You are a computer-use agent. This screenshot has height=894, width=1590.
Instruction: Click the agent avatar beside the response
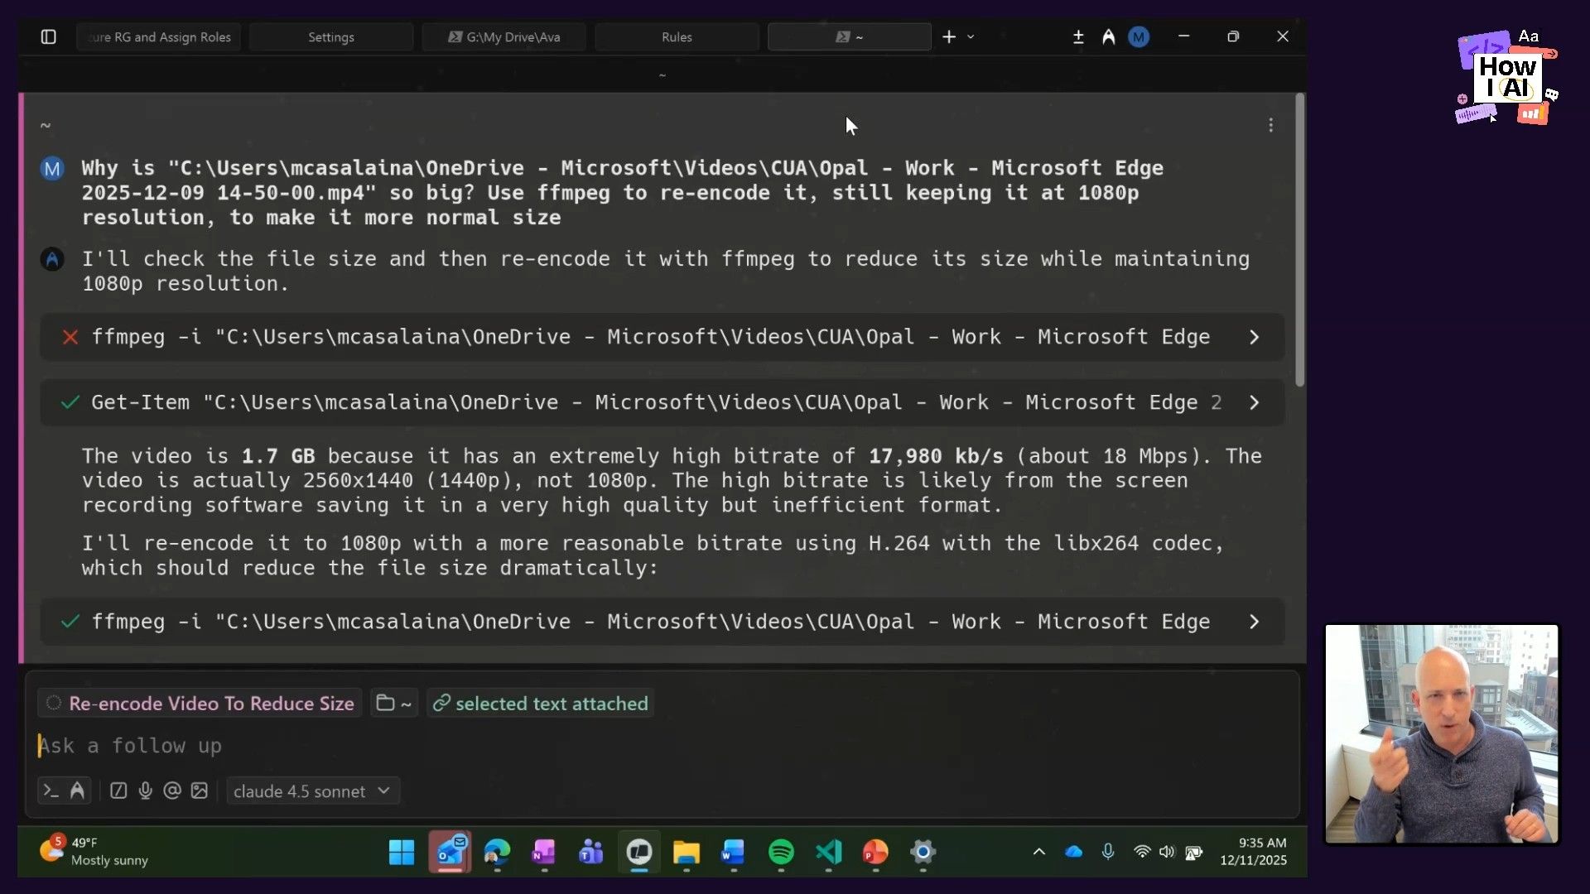52,260
